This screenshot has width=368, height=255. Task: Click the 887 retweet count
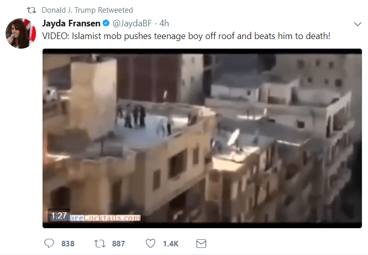pos(118,244)
